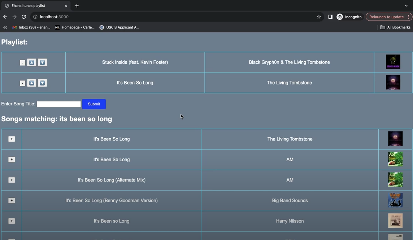
Task: Select Black Gryph0n & The Living Tombstone text
Action: click(x=289, y=62)
